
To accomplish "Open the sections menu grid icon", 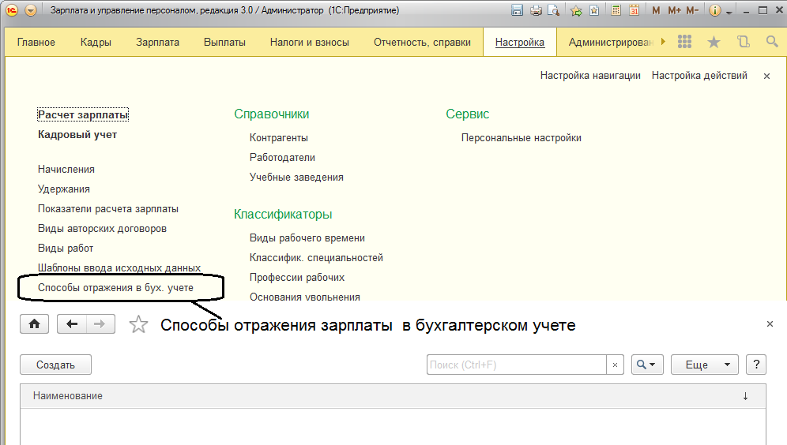I will click(685, 42).
